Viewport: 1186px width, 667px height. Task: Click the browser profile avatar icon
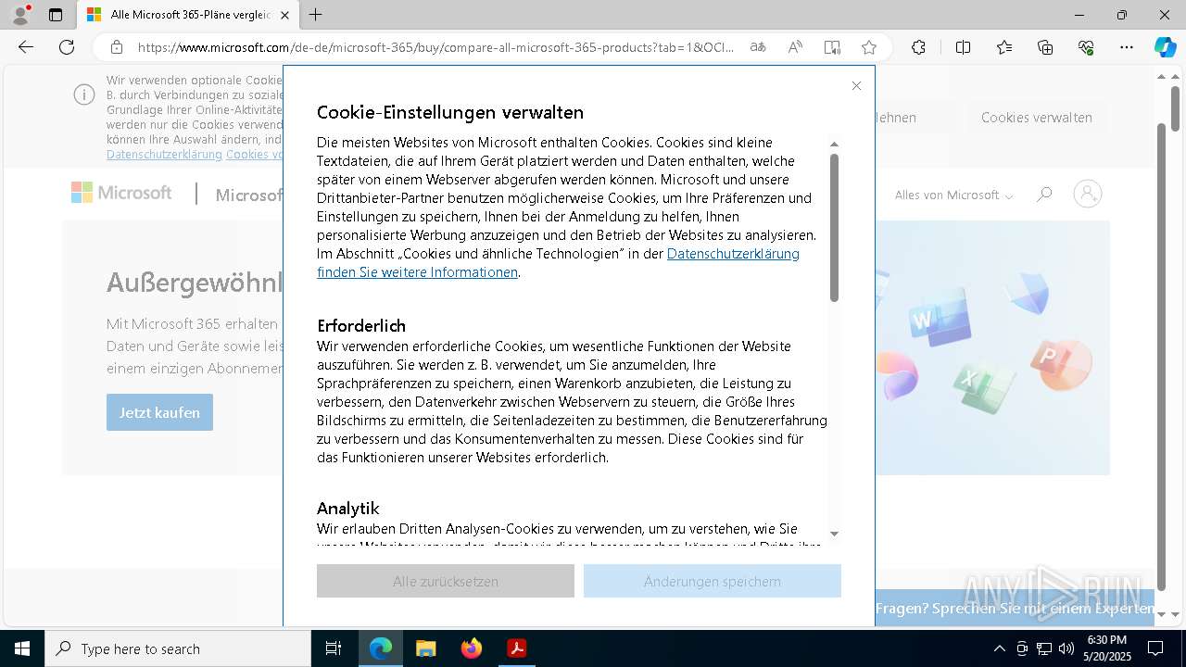(x=20, y=15)
